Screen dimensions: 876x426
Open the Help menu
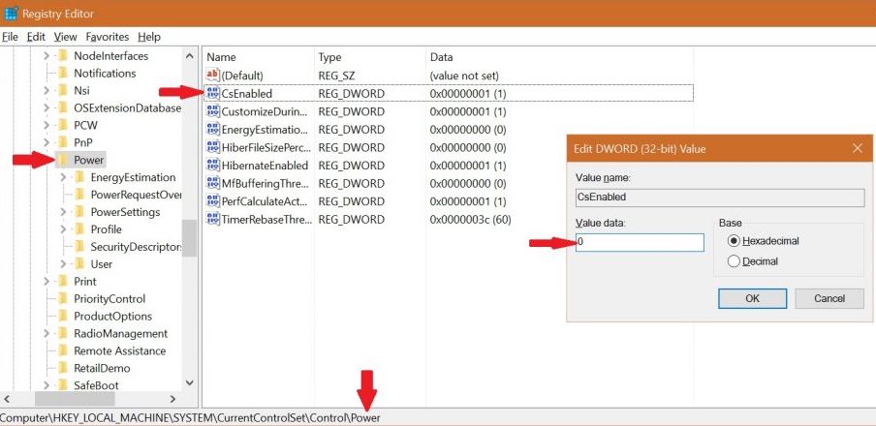point(149,37)
